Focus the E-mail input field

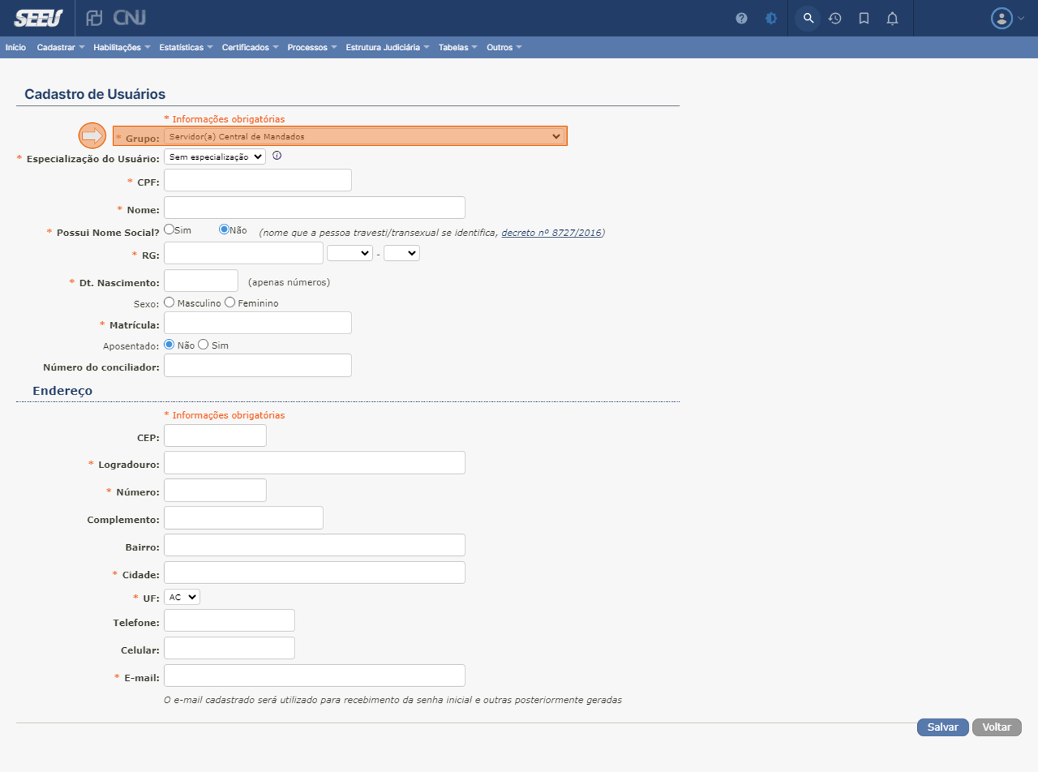[314, 676]
